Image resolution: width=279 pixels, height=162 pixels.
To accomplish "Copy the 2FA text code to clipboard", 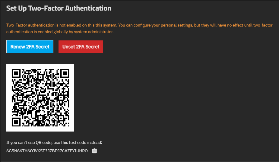I will tap(94, 151).
